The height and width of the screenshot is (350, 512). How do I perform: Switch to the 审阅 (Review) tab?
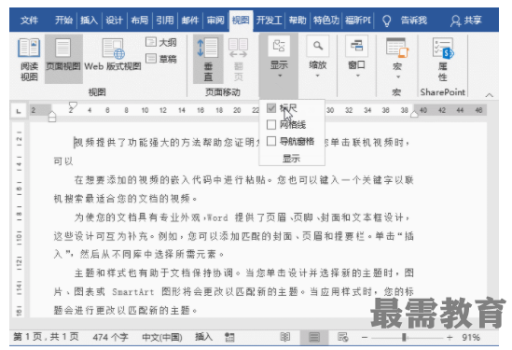pos(215,21)
